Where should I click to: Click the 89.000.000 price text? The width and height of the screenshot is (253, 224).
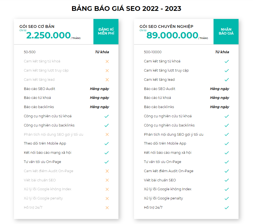coord(172,36)
